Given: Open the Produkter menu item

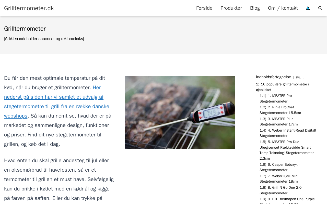Looking at the screenshot, I should click(231, 8).
